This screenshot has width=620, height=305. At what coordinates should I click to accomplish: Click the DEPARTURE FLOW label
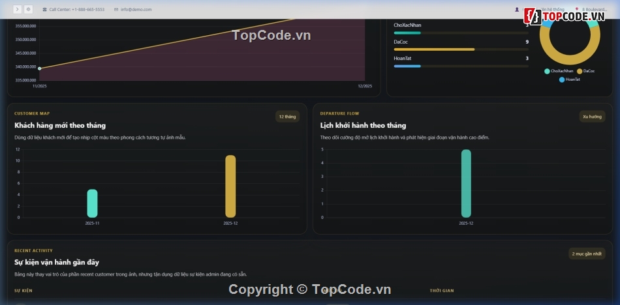coord(339,113)
